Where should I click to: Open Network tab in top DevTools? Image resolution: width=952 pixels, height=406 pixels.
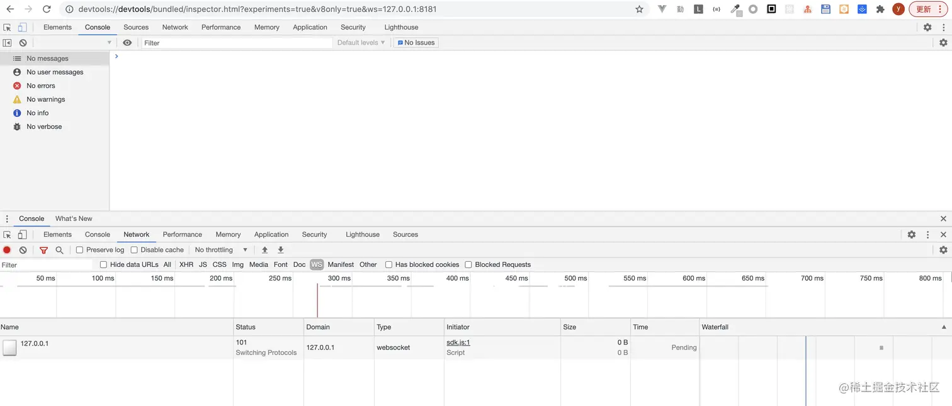click(x=175, y=27)
